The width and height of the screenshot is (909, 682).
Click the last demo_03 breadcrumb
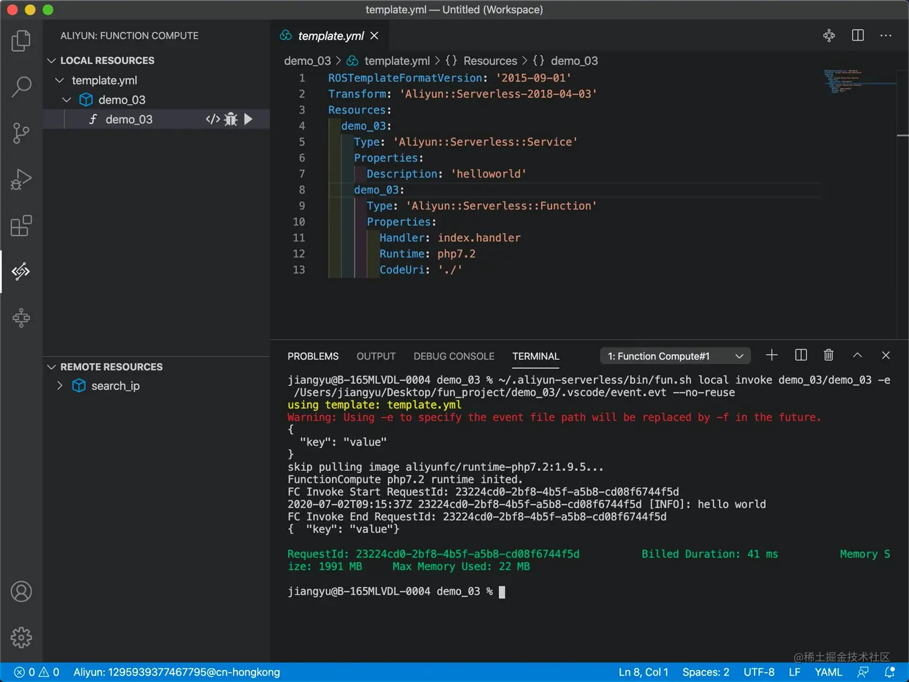574,61
